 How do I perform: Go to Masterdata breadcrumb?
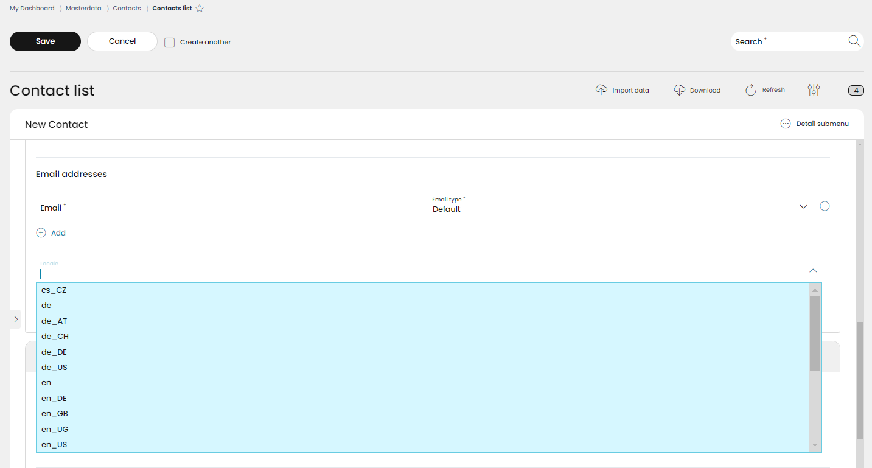pyautogui.click(x=83, y=9)
